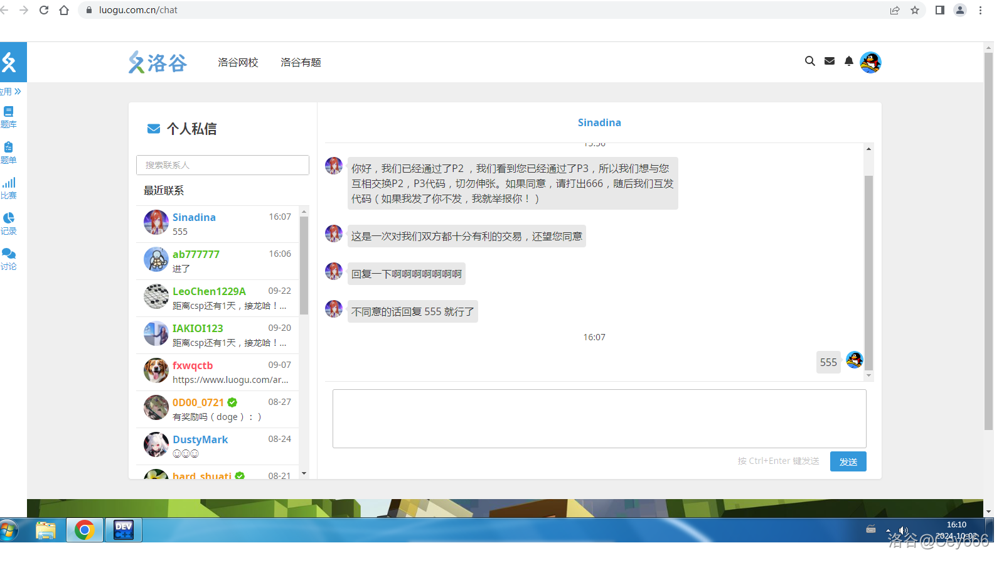The width and height of the screenshot is (1004, 565).
Task: Click the search magnifier icon in header
Action: 810,61
